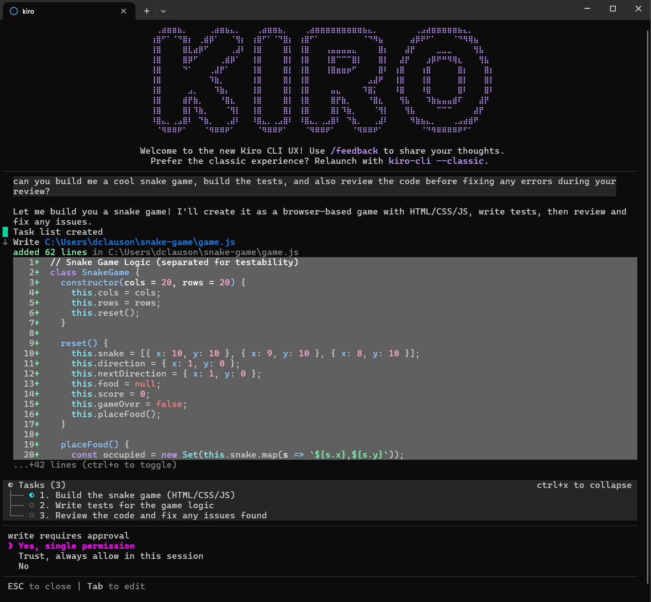This screenshot has height=602, width=651.
Task: Click the Tasks (3) header status icon
Action: point(11,485)
